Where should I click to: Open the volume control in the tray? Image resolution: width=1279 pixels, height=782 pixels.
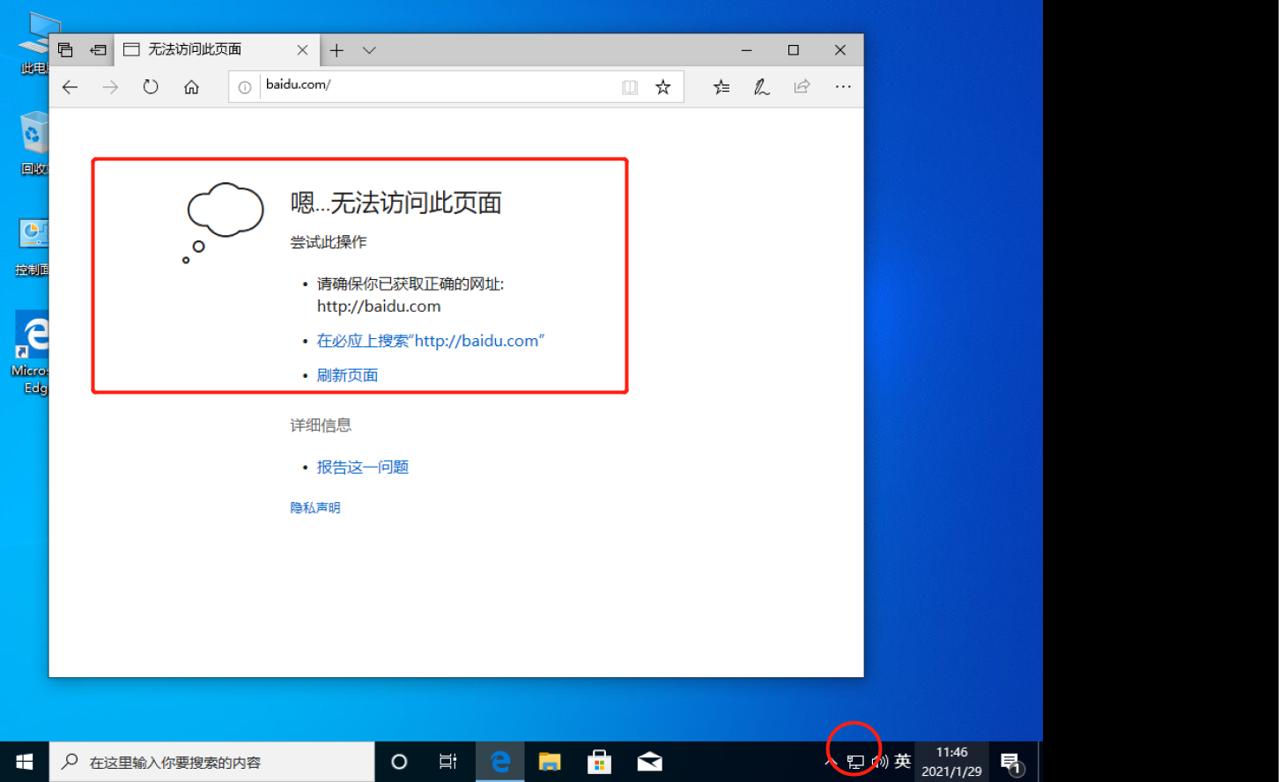(x=879, y=762)
